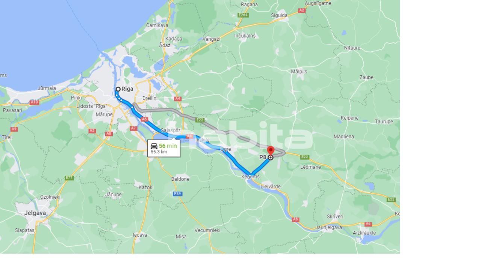Click the A10 road shield near Jūrmala
This screenshot has width=481, height=270.
click(34, 102)
